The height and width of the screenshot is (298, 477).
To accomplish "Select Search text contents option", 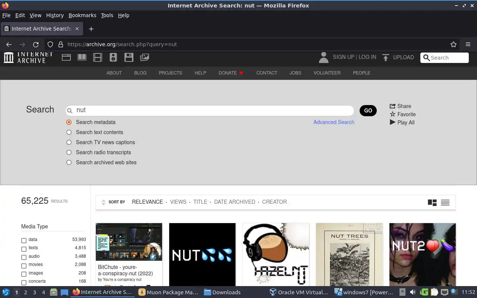I will [x=69, y=132].
